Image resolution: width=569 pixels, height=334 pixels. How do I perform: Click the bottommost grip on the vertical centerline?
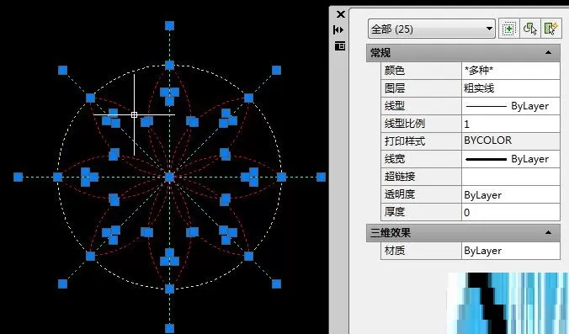pos(169,328)
